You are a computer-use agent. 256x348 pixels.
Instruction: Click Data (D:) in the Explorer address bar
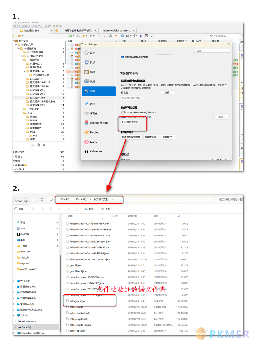pyautogui.click(x=81, y=199)
